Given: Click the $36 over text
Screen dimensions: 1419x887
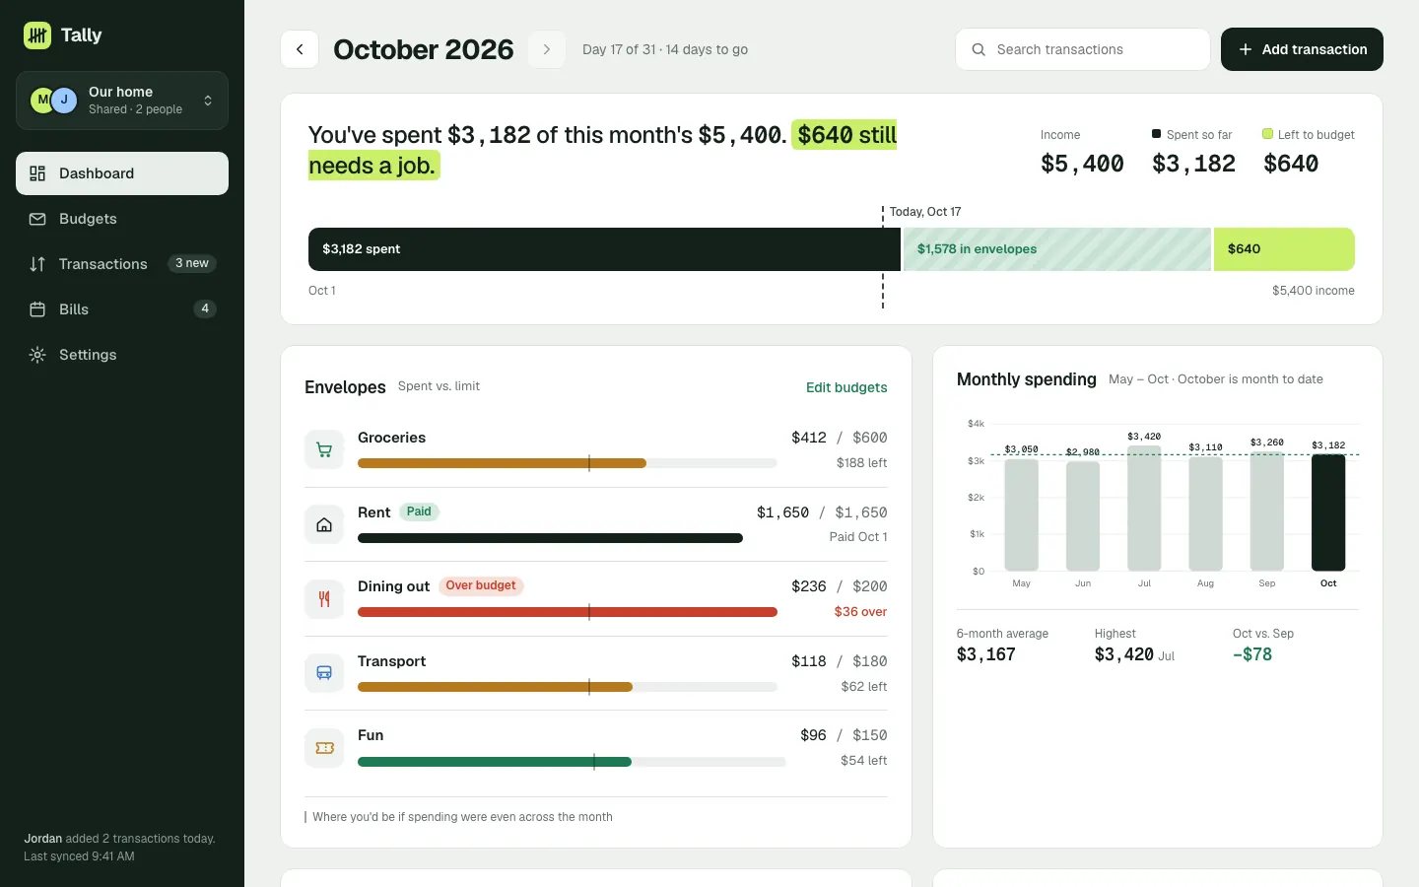Looking at the screenshot, I should (860, 612).
